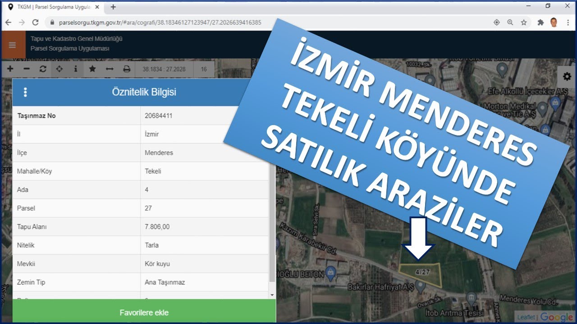Image resolution: width=577 pixels, height=324 pixels.
Task: Click the Zemin Tip value Ana Taşınmaz
Action: point(165,282)
